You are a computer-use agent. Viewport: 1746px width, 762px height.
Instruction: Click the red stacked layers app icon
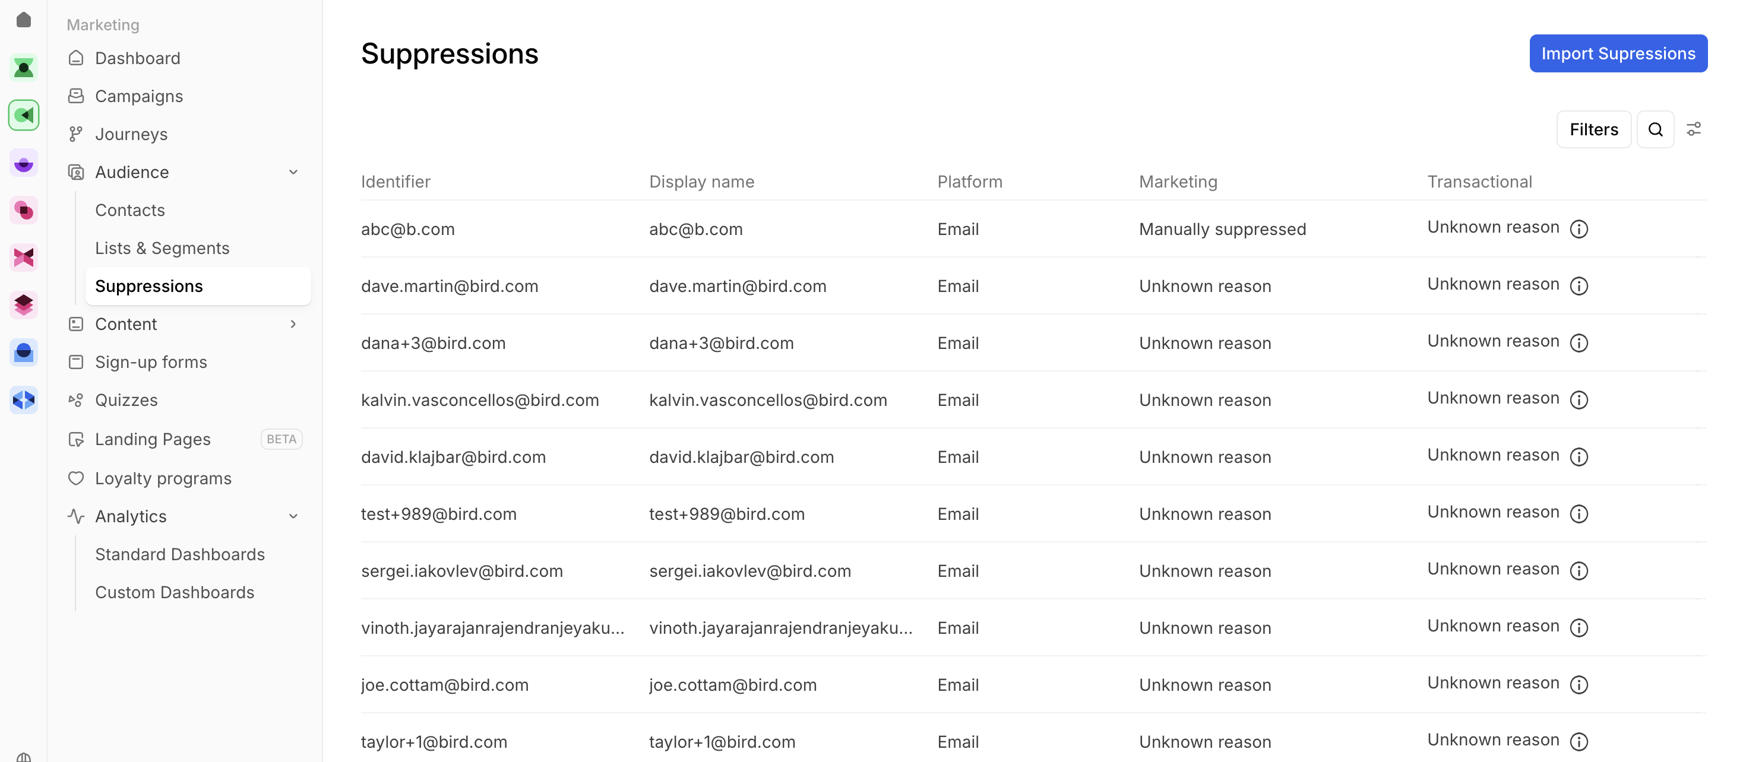(24, 305)
